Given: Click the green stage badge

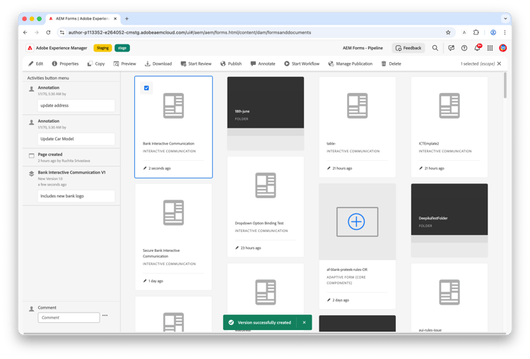Looking at the screenshot, I should point(122,48).
